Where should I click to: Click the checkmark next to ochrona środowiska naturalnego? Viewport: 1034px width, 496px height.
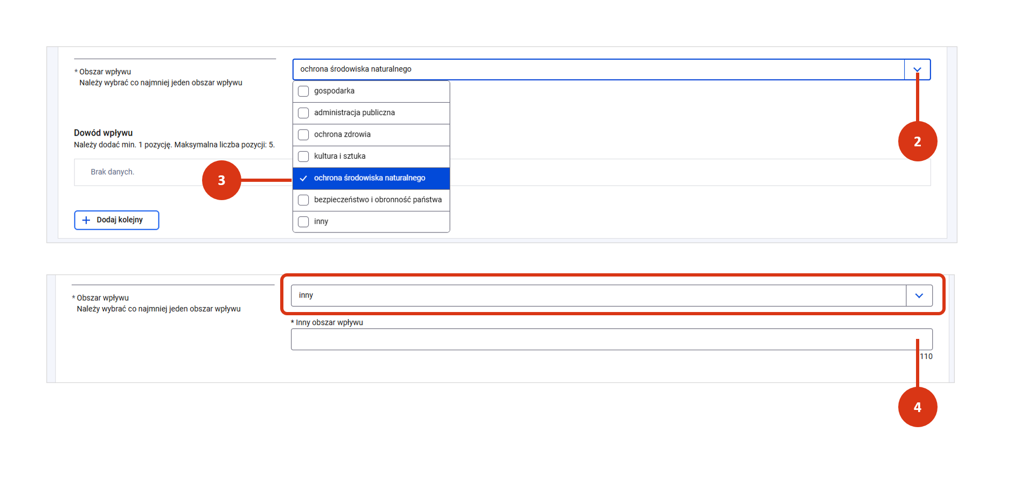303,179
